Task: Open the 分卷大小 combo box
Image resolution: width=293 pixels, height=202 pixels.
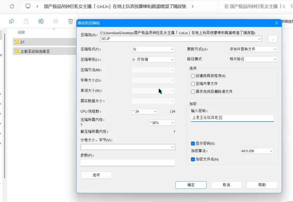Action: click(x=128, y=147)
